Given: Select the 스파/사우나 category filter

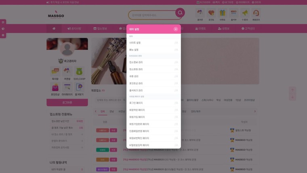Looking at the screenshot, I should pyautogui.click(x=207, y=100).
